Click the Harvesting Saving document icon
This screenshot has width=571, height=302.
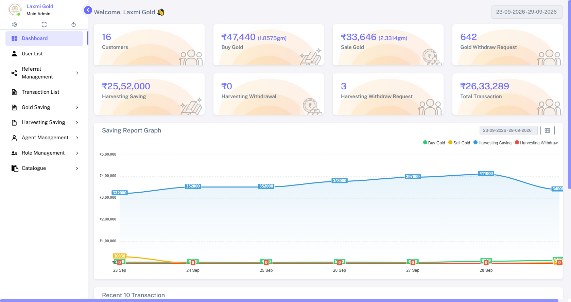[x=14, y=123]
